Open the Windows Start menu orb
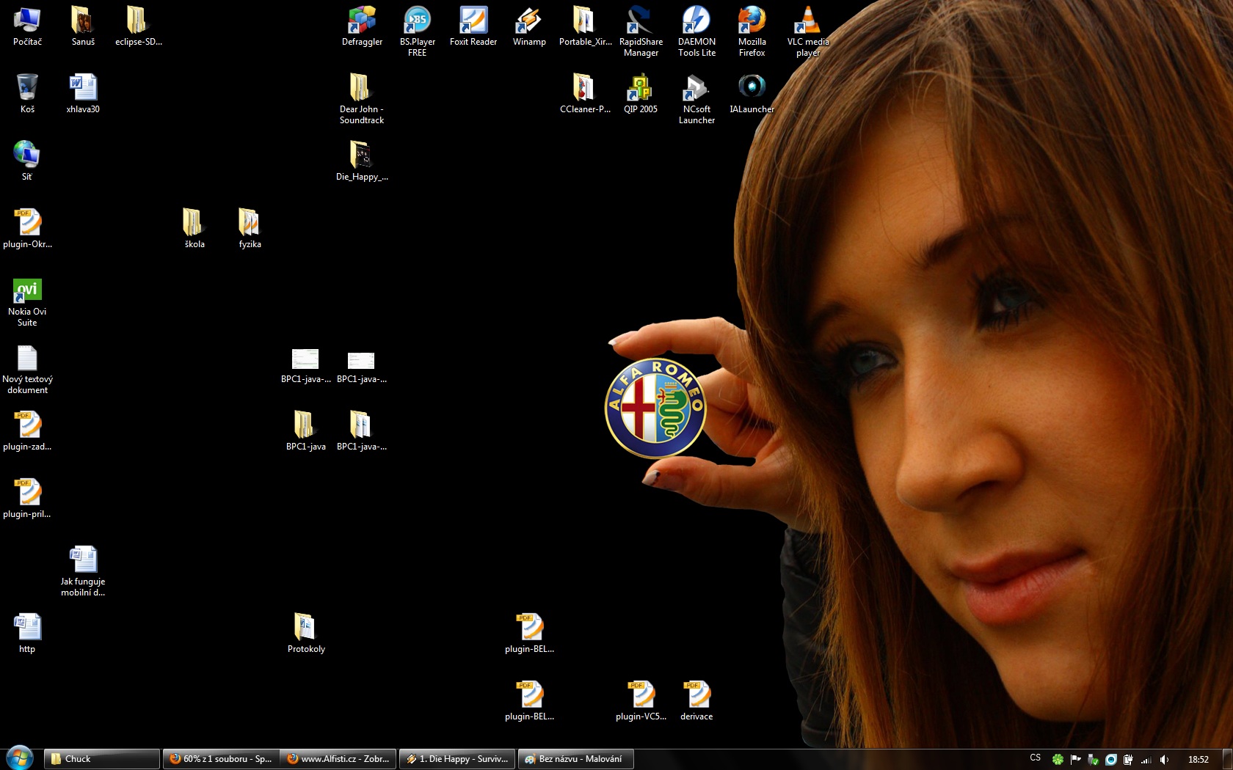 19,758
